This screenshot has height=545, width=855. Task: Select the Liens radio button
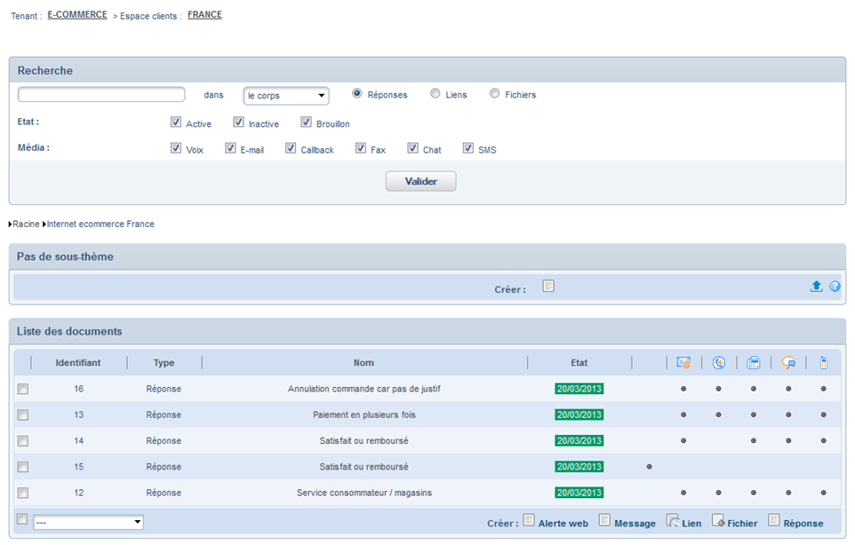[435, 94]
